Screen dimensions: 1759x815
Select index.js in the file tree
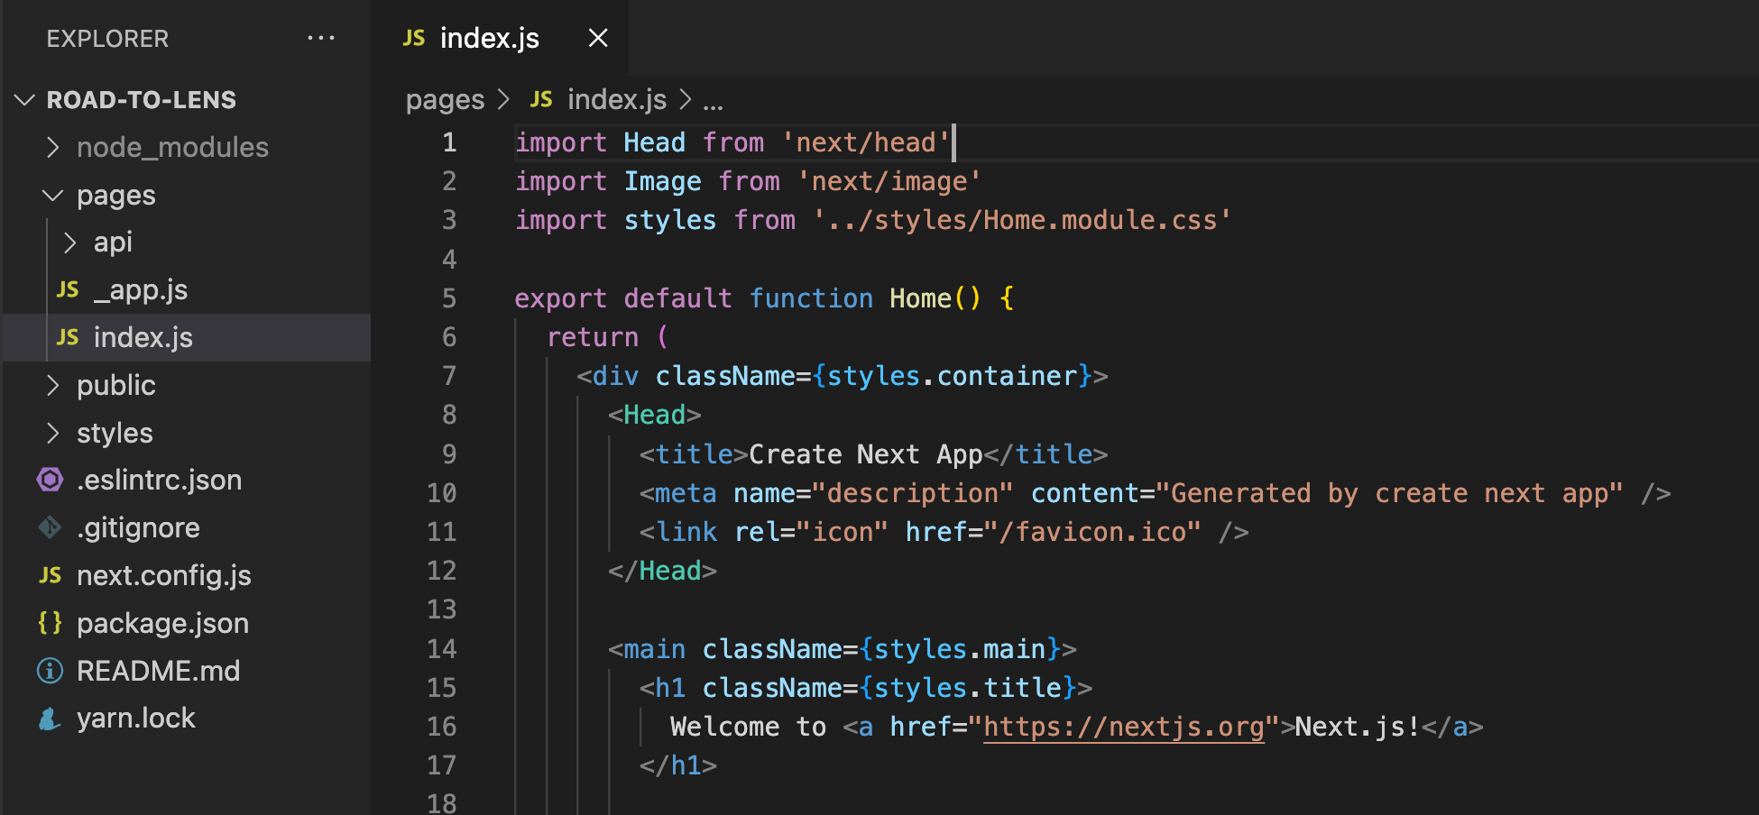[x=188, y=337]
